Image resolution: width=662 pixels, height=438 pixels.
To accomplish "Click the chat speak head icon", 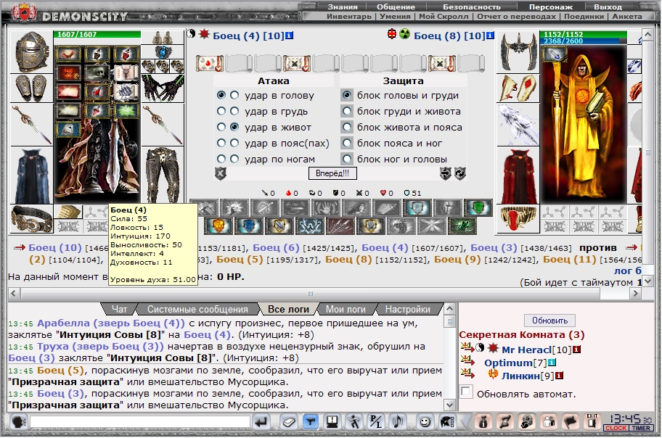I will click(18, 421).
